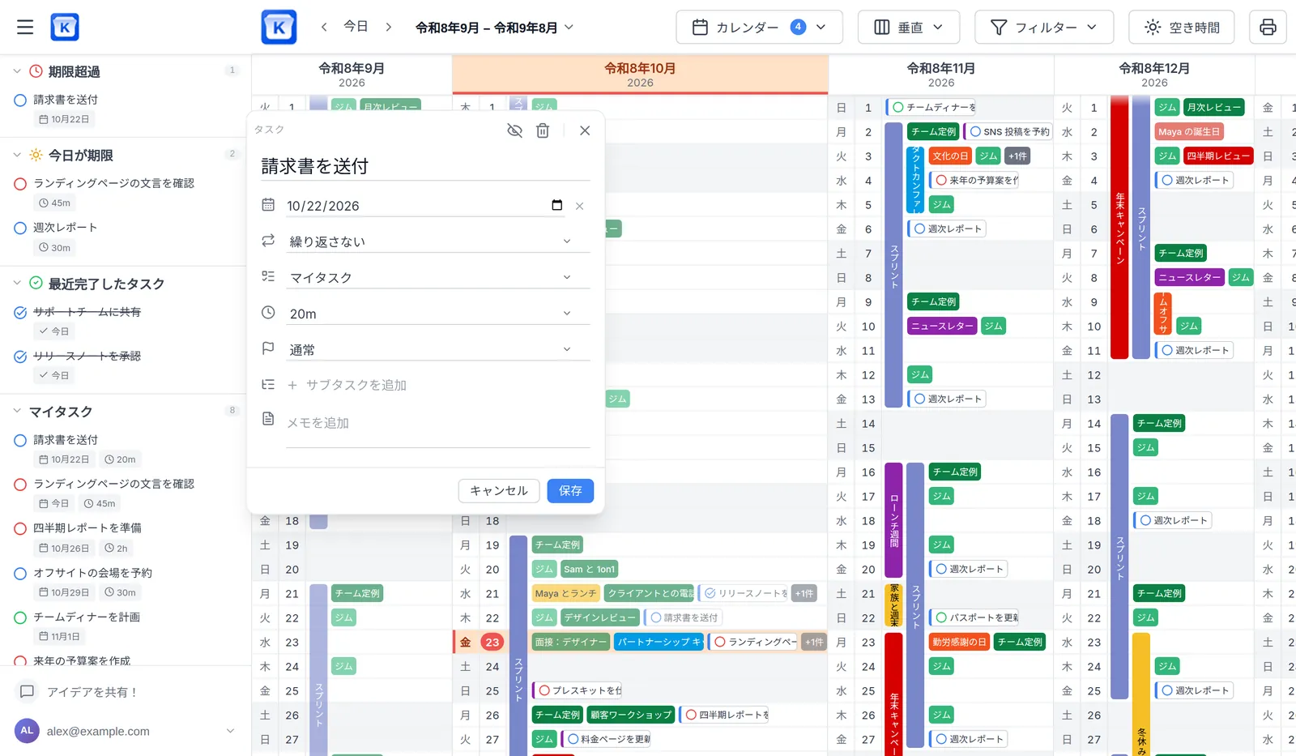This screenshot has width=1296, height=756.
Task: Select the 令和8年10月 month header
Action: [640, 75]
